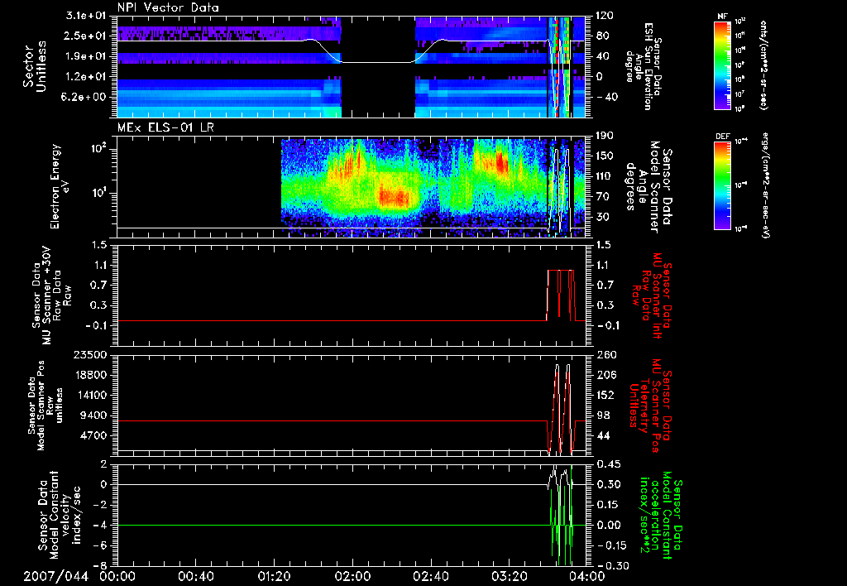847x586 pixels.
Task: Click the 04:00 time axis label
Action: 587,577
